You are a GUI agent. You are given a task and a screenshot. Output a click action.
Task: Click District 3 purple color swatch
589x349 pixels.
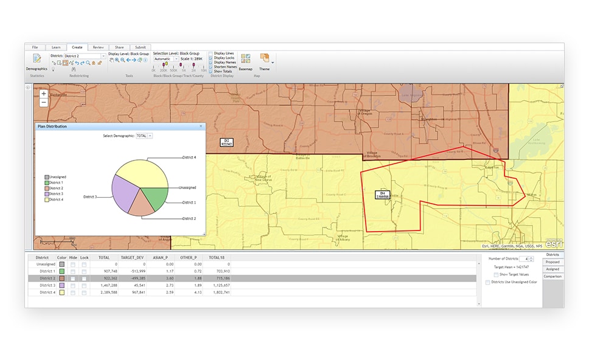point(61,286)
